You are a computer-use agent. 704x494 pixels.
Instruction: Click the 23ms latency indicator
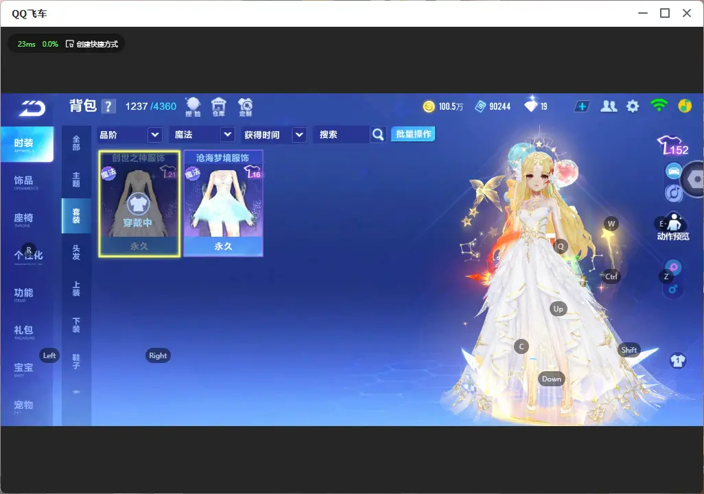point(27,44)
